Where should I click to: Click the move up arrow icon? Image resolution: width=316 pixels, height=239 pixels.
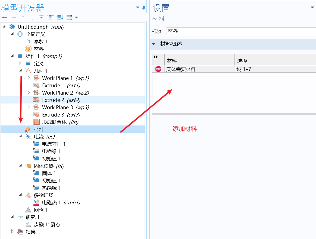pos(23,18)
